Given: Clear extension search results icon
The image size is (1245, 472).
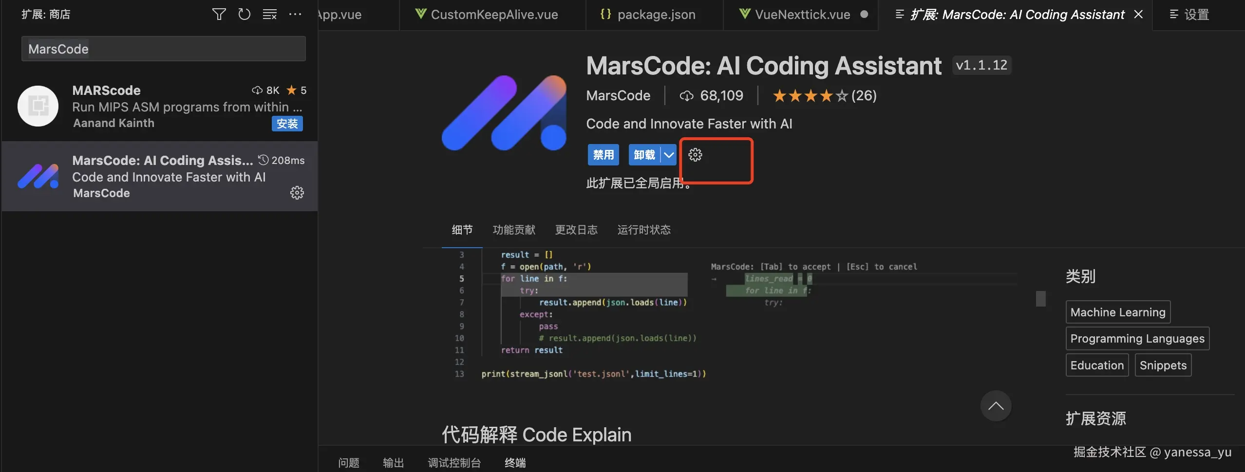Looking at the screenshot, I should (x=269, y=14).
